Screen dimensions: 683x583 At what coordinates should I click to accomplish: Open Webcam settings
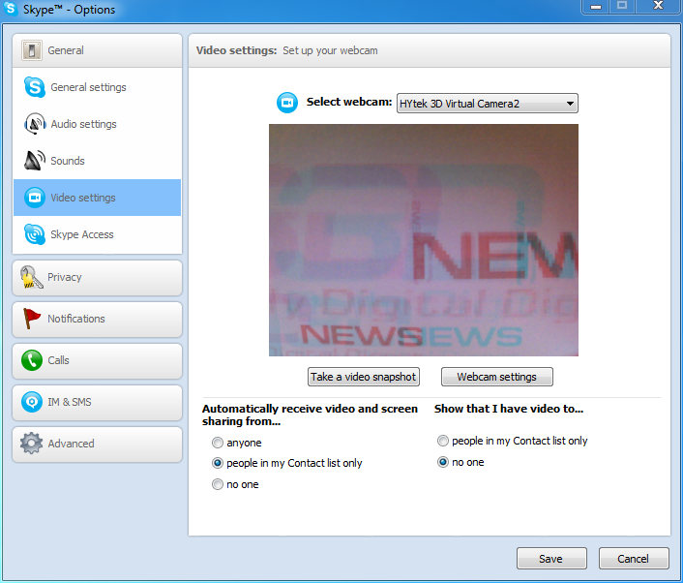(497, 377)
